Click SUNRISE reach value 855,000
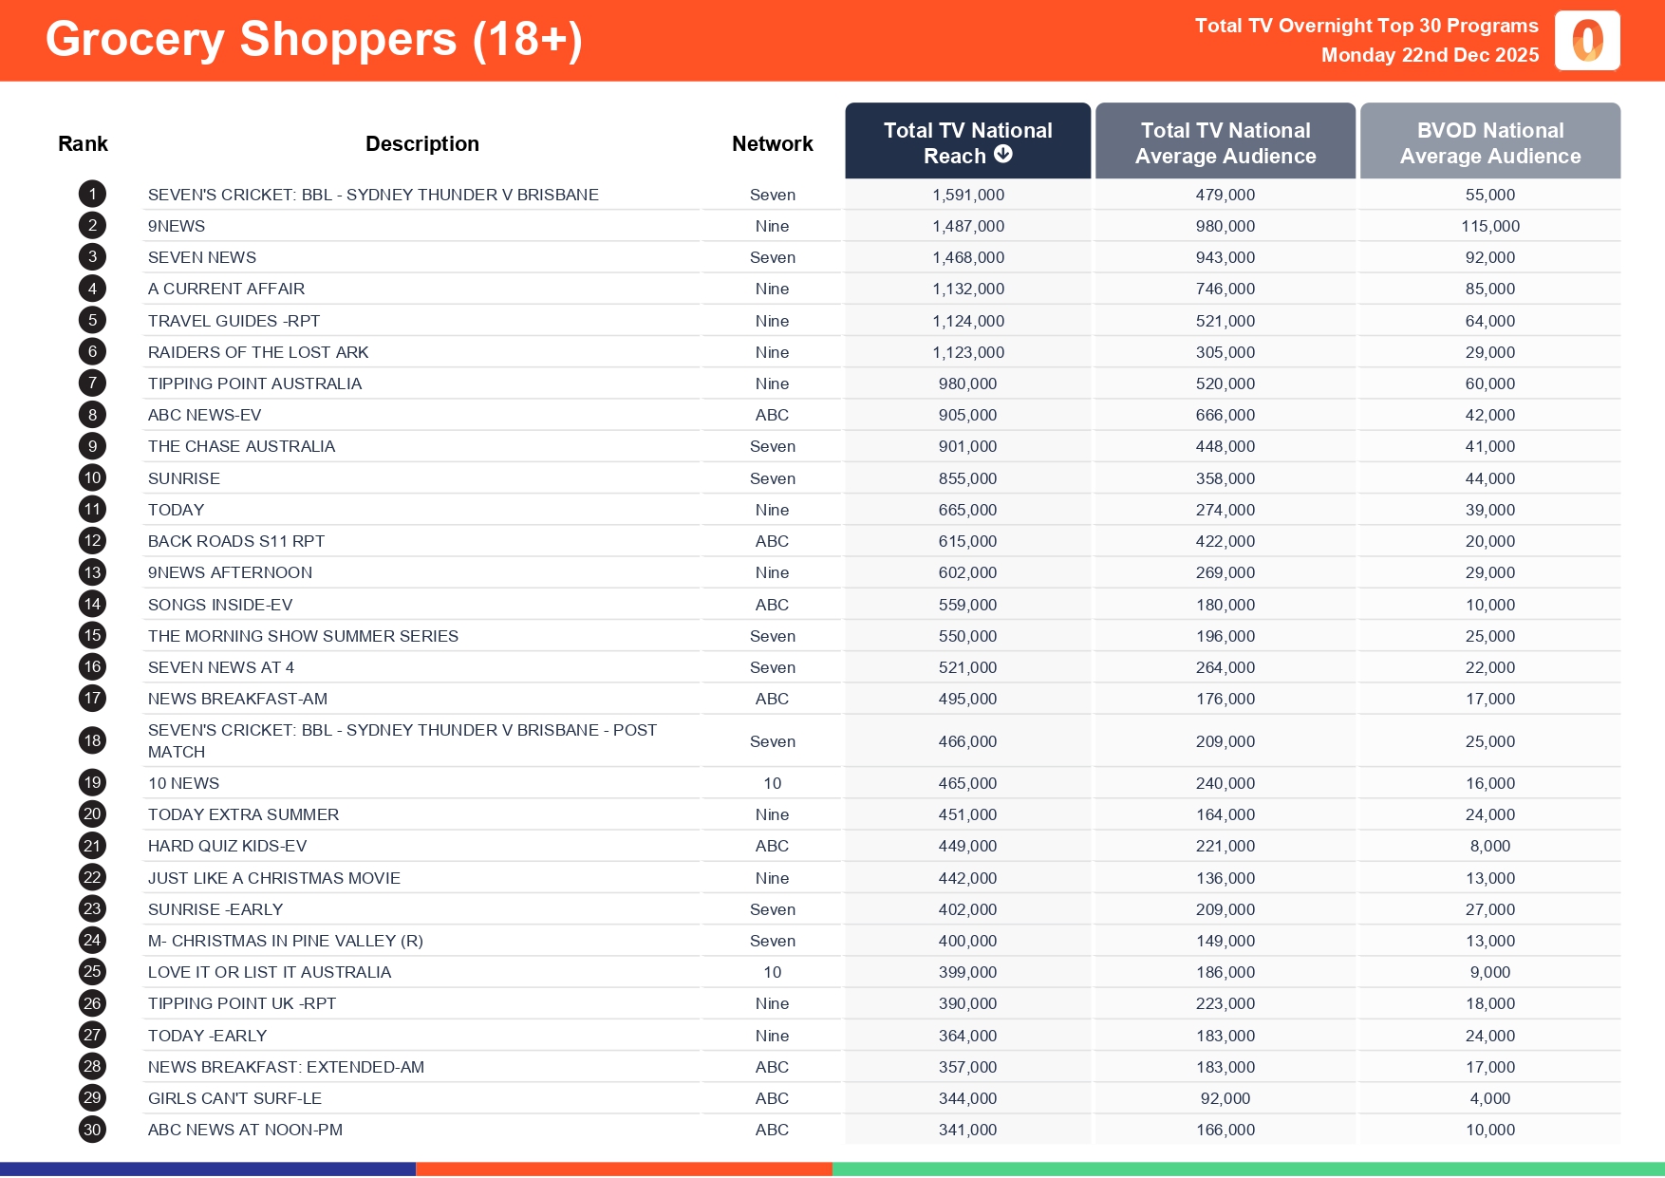 [967, 478]
